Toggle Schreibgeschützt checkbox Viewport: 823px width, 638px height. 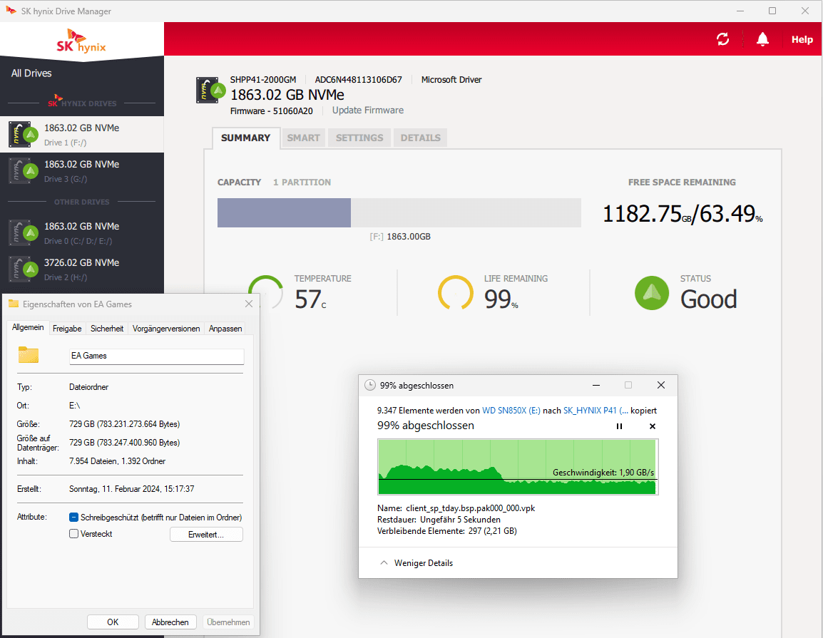tap(73, 518)
